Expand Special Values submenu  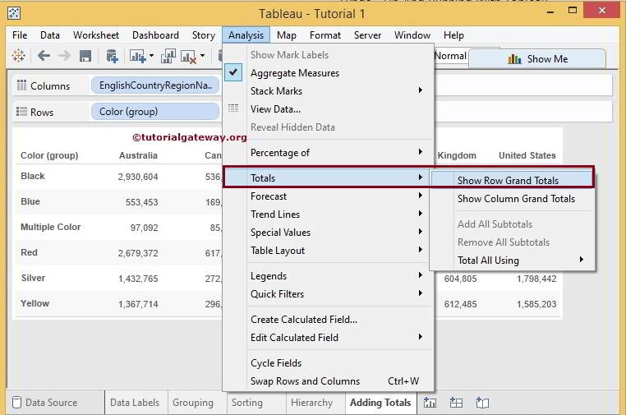[420, 232]
